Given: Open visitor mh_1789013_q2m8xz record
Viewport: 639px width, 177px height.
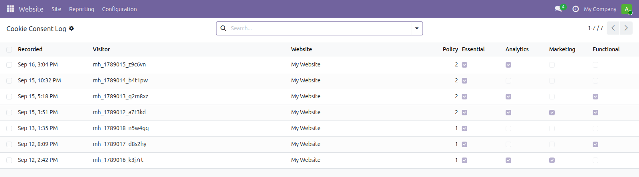Looking at the screenshot, I should [121, 96].
